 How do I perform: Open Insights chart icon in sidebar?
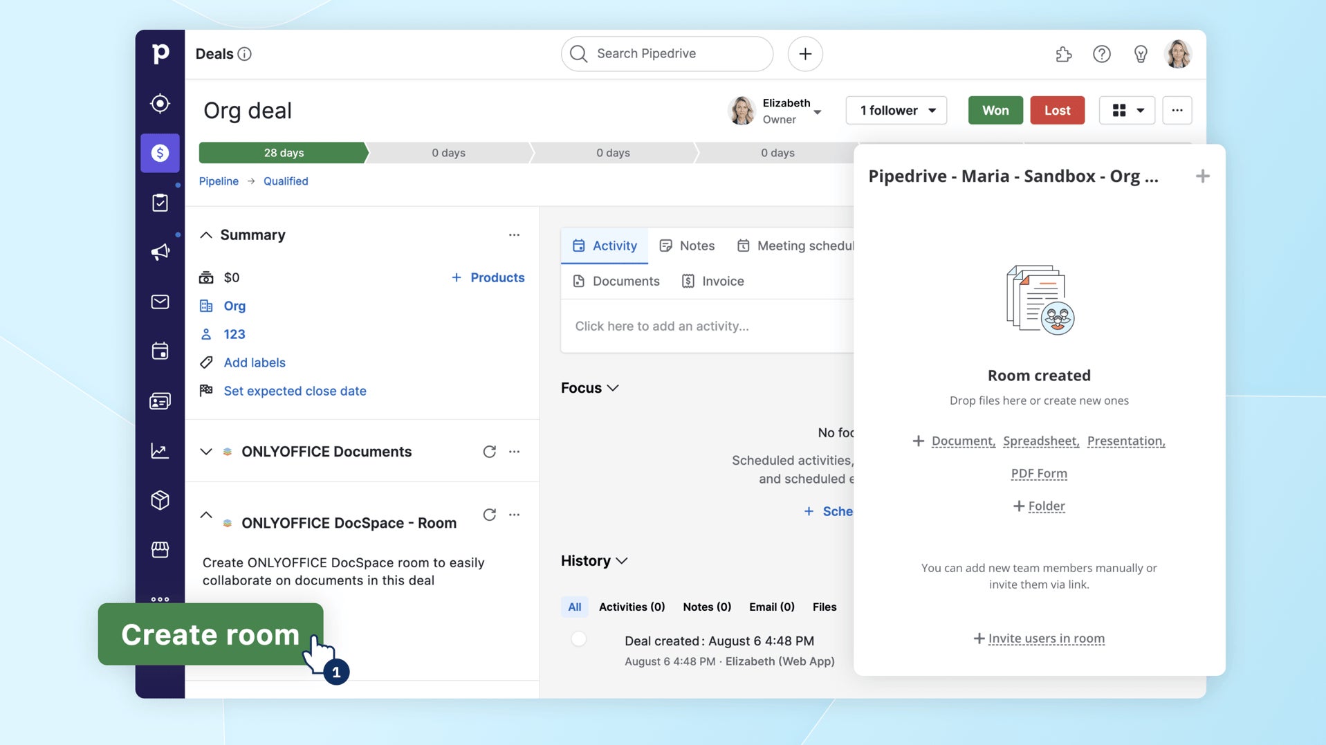[x=160, y=451]
